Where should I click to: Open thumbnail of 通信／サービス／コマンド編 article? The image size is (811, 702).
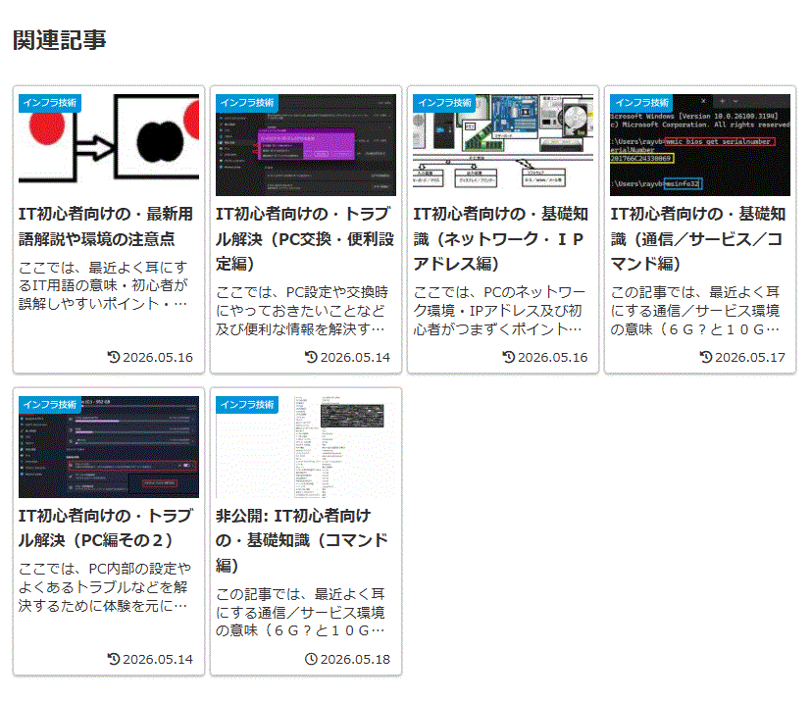pyautogui.click(x=700, y=145)
